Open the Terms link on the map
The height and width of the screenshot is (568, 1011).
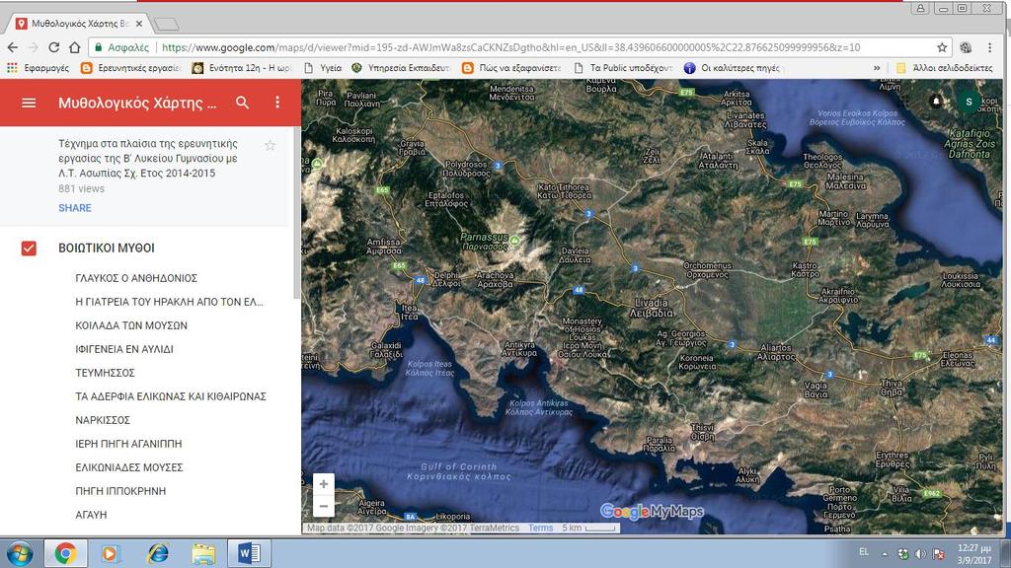[x=540, y=529]
